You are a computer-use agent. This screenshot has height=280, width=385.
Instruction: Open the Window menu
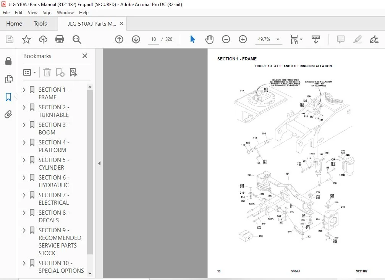pyautogui.click(x=65, y=13)
